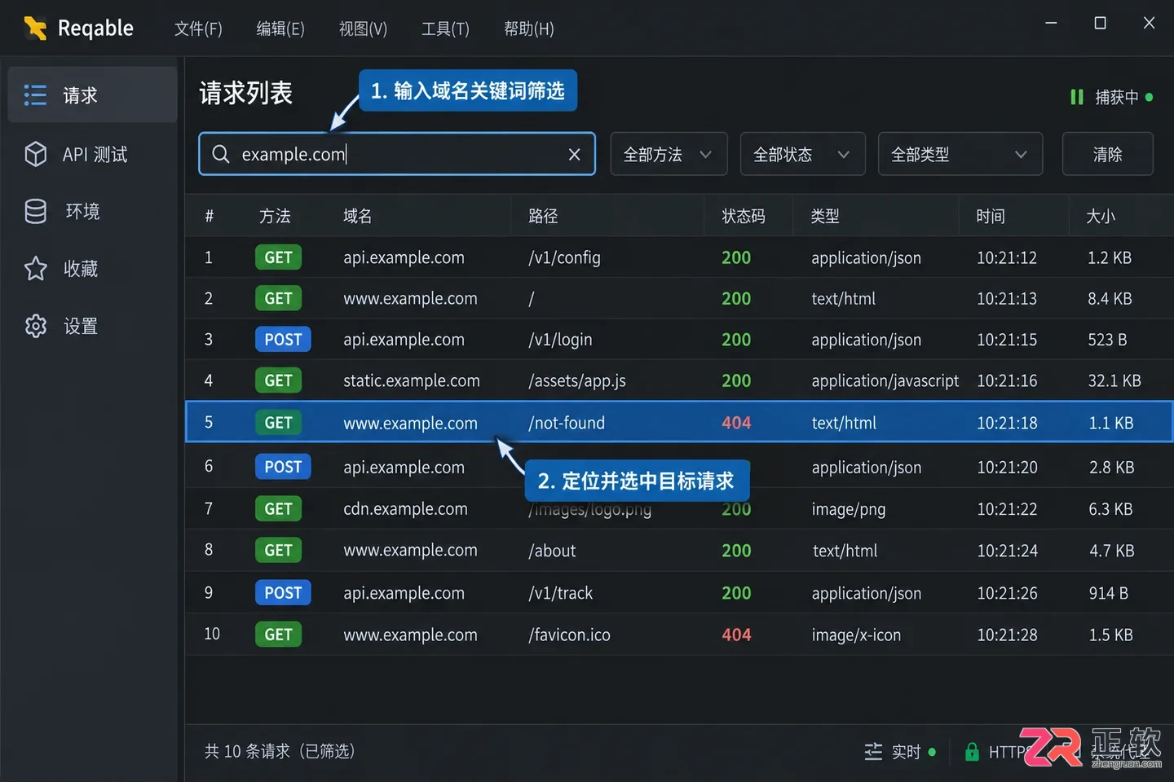Image resolution: width=1174 pixels, height=782 pixels.
Task: Open the 设置 settings sidebar section
Action: point(92,326)
